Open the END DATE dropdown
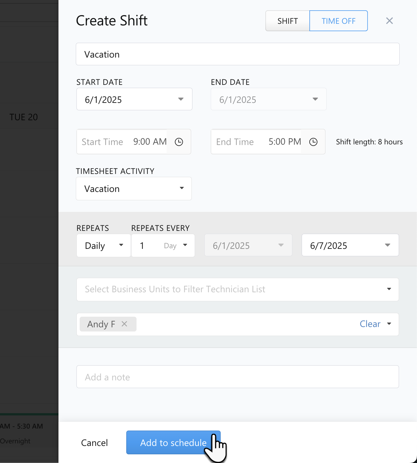 315,99
